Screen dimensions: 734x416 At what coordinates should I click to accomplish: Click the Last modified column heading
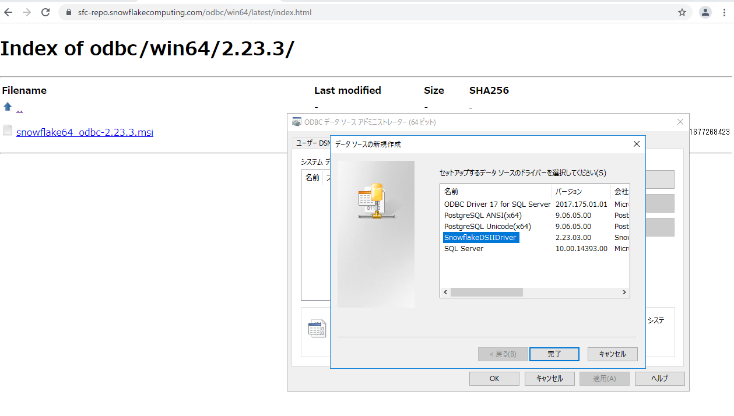click(x=347, y=90)
